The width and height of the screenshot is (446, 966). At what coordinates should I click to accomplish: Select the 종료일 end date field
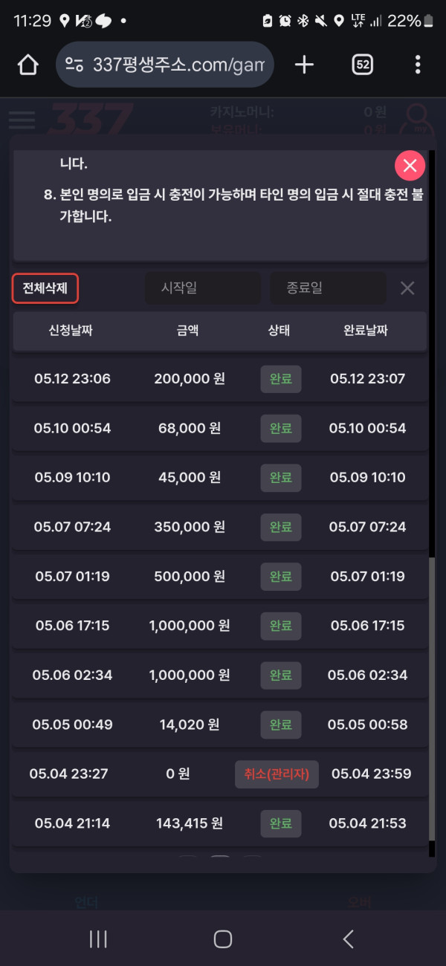328,288
